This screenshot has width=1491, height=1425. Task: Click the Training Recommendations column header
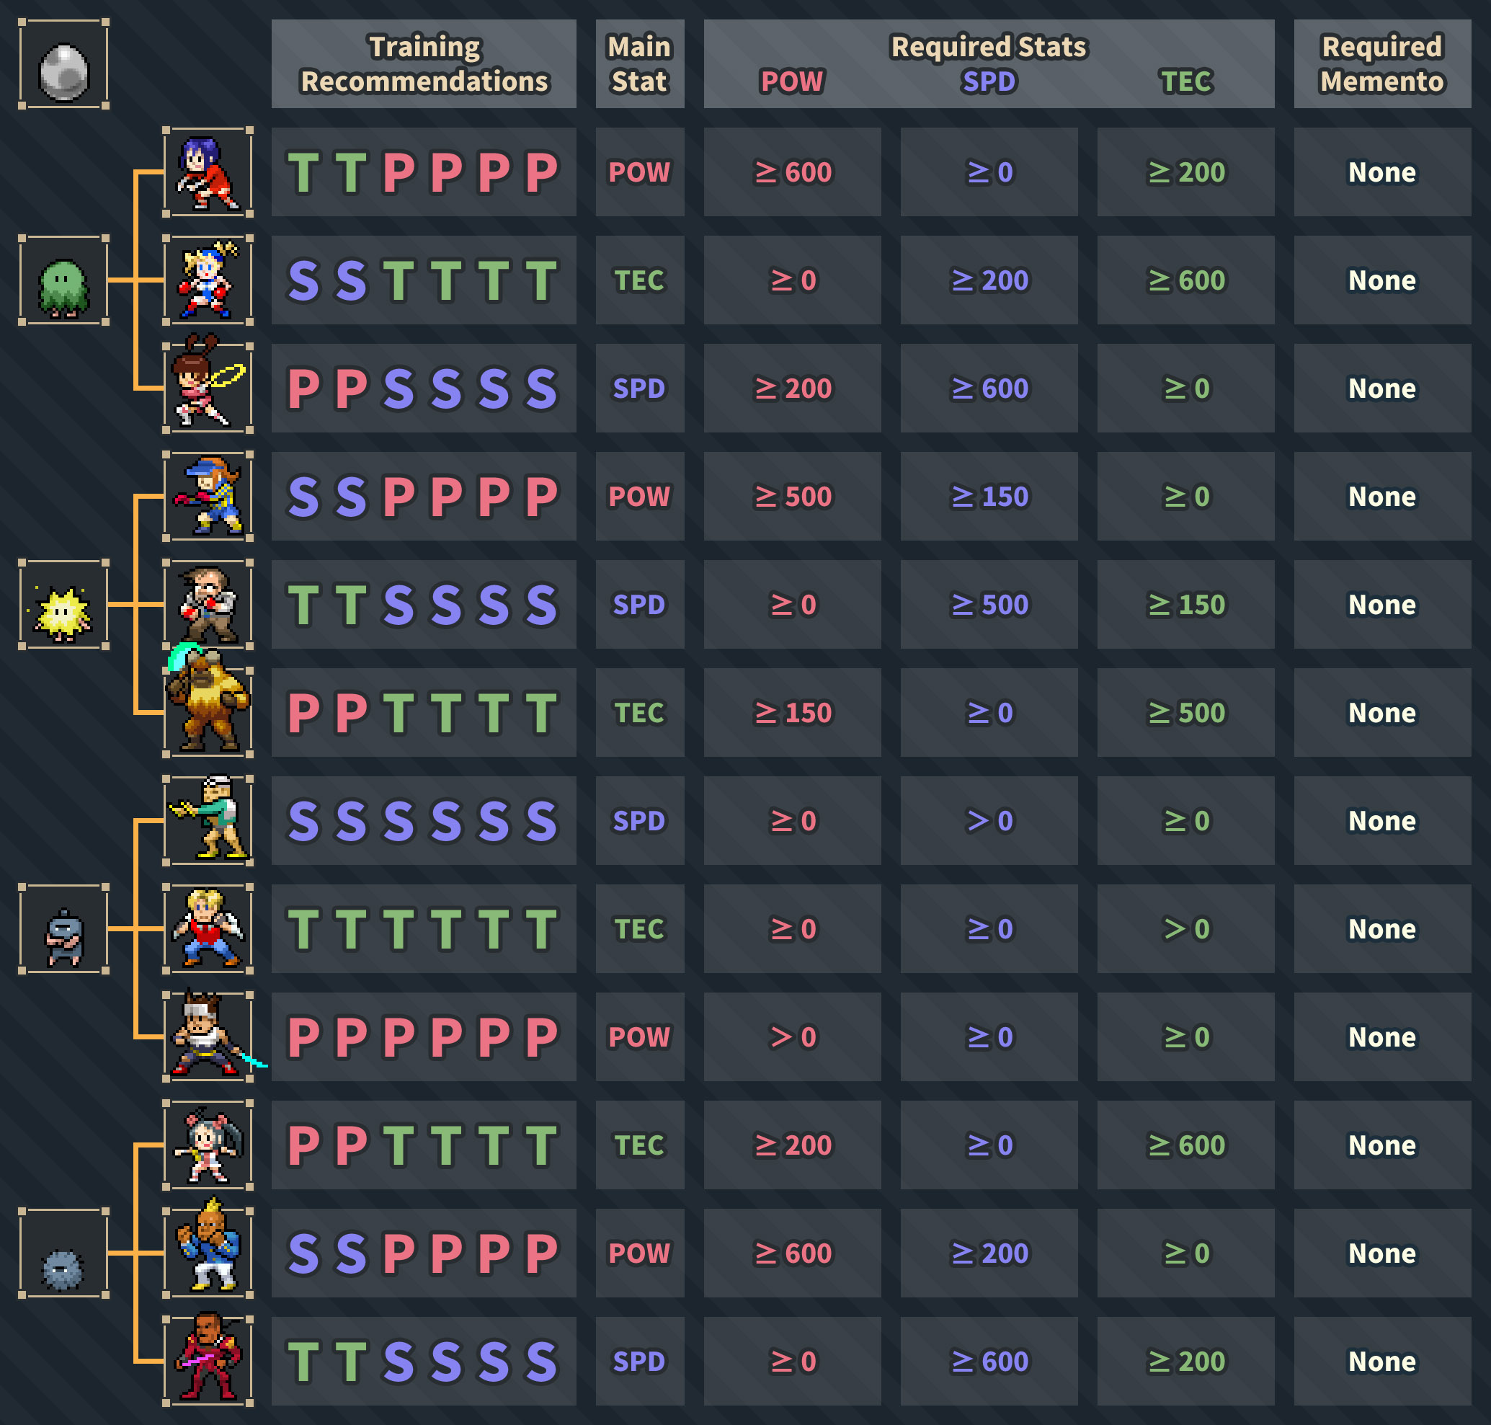pos(424,64)
